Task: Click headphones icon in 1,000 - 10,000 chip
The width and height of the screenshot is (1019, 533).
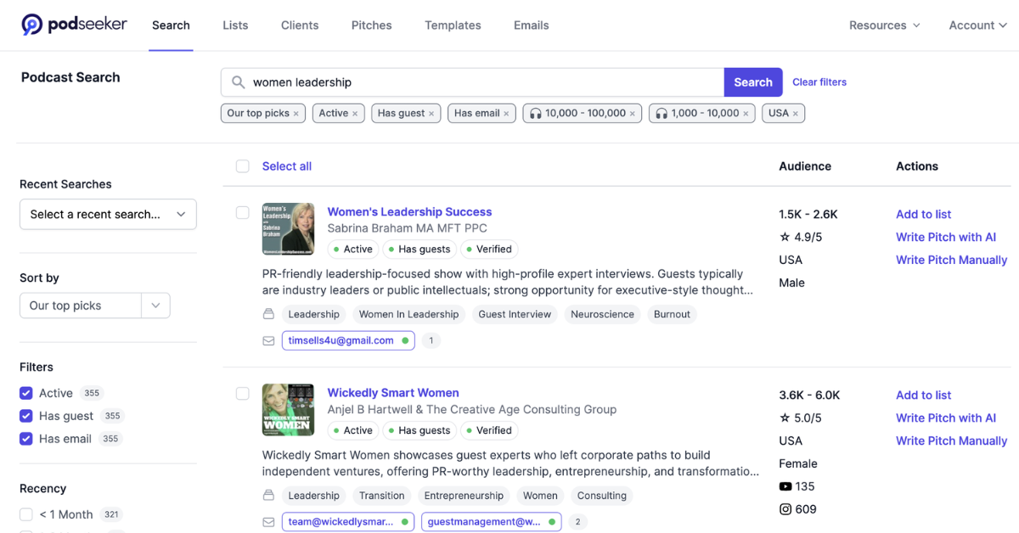Action: point(662,113)
